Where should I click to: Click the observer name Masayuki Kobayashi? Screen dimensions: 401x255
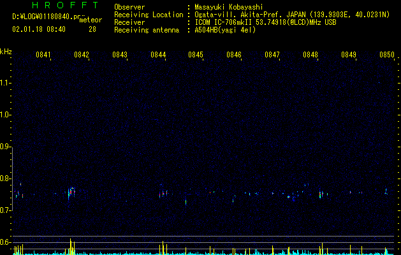tap(228, 7)
